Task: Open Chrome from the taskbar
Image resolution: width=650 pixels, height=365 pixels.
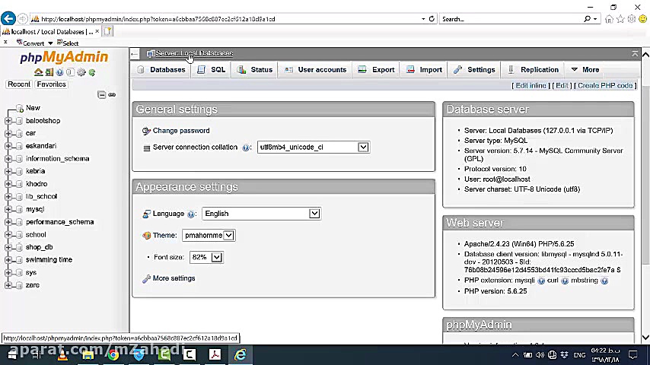Action: click(x=113, y=355)
